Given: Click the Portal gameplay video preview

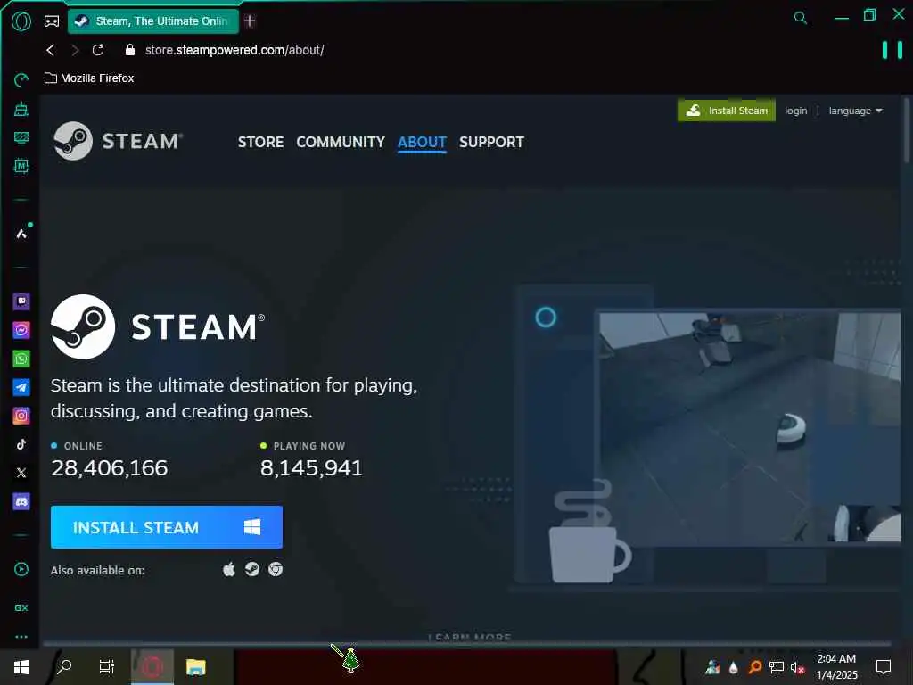Looking at the screenshot, I should coord(749,428).
